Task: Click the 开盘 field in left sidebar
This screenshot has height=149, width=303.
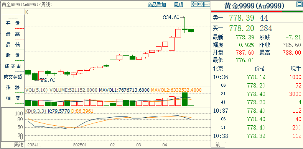Action: tap(13, 23)
